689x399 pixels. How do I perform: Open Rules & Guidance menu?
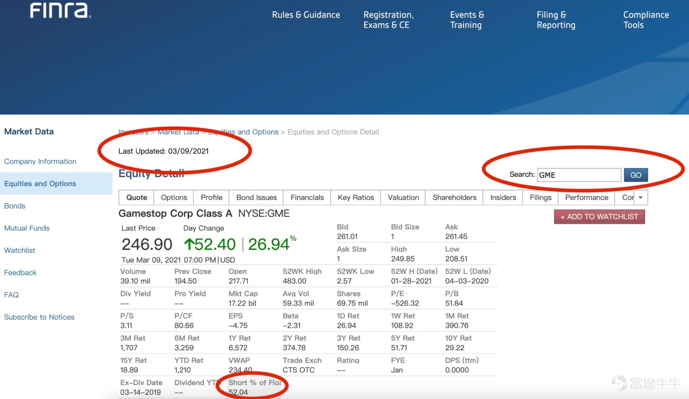tap(306, 15)
